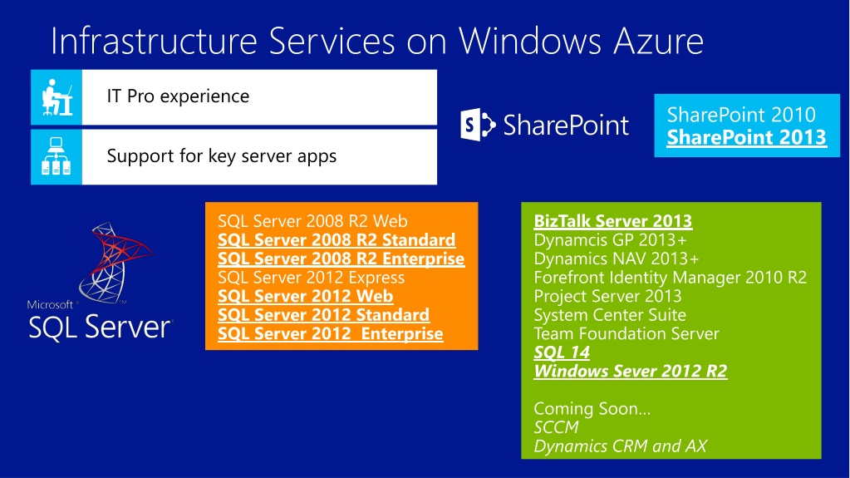Click the Team Foundation Server entry
This screenshot has height=478, width=850.
626,333
